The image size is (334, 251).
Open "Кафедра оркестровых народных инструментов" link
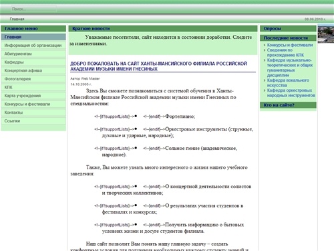pyautogui.click(x=291, y=93)
